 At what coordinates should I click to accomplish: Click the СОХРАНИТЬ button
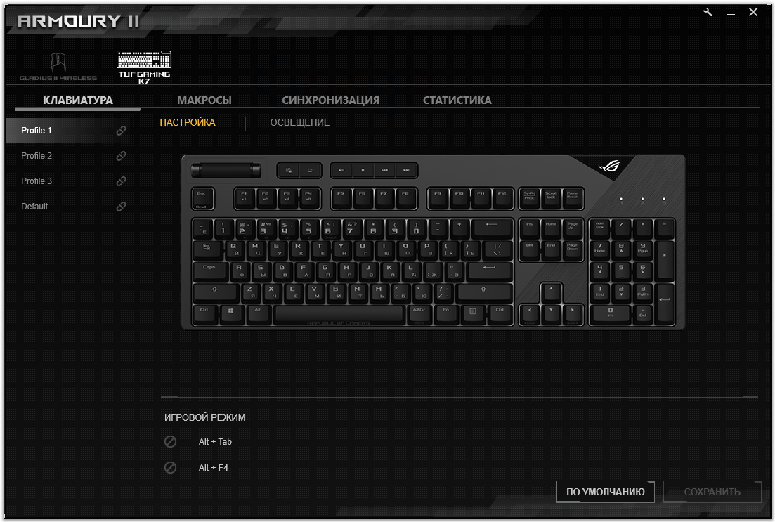coord(712,492)
